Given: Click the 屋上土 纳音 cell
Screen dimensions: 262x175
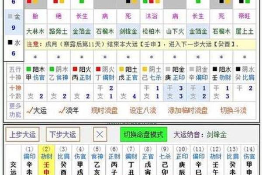Looking at the screenshot, I should 244,31.
